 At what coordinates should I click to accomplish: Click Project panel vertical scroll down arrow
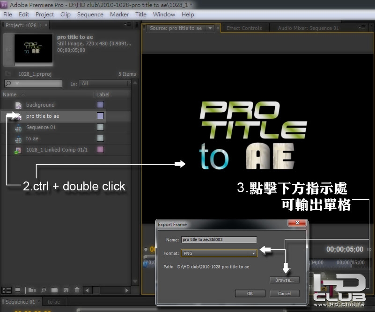tap(135, 282)
